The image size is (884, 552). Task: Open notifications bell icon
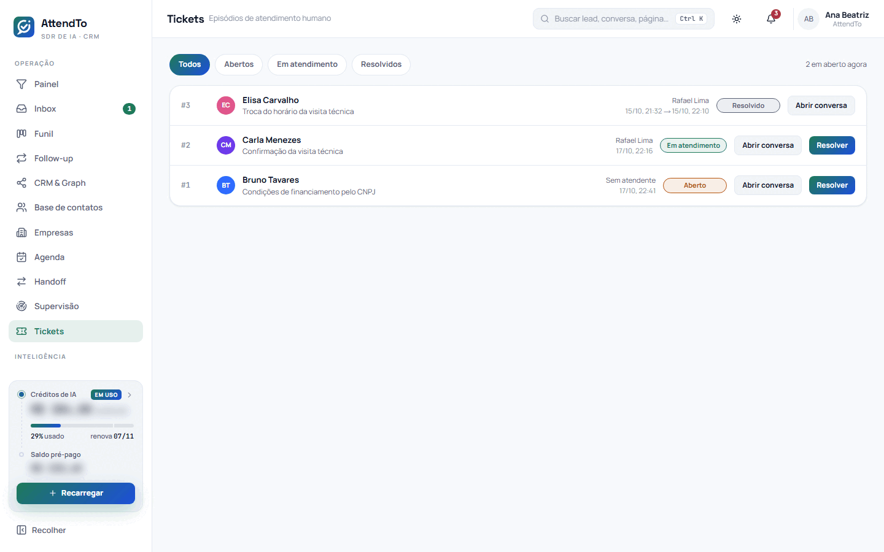pyautogui.click(x=771, y=19)
